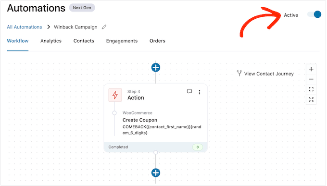Click the red lightning Action icon
Viewport: 327px width, 186px height.
click(115, 95)
